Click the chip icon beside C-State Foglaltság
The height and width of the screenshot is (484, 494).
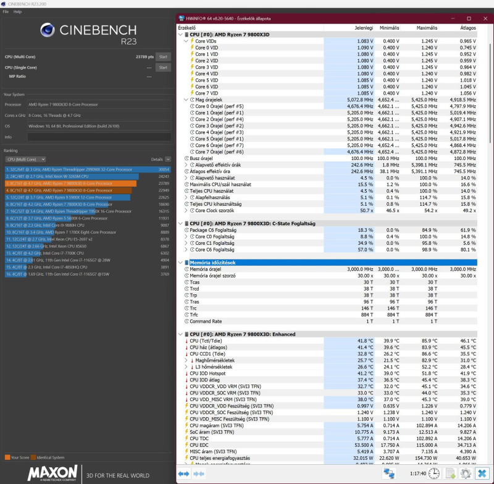click(186, 223)
